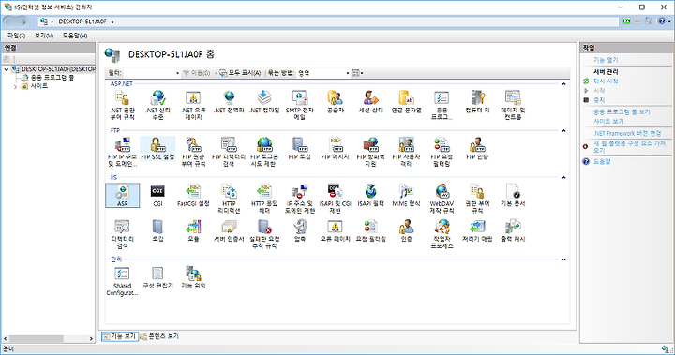Click 다시 시작 to restart the server
The height and width of the screenshot is (355, 675).
point(606,81)
